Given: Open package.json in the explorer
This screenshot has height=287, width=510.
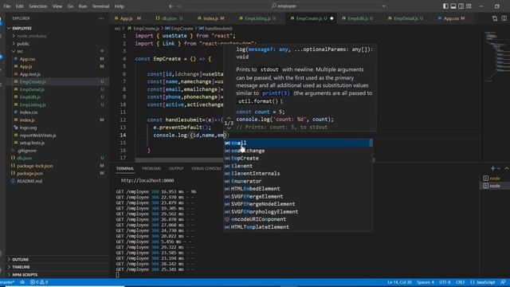Looking at the screenshot, I should 30,174.
